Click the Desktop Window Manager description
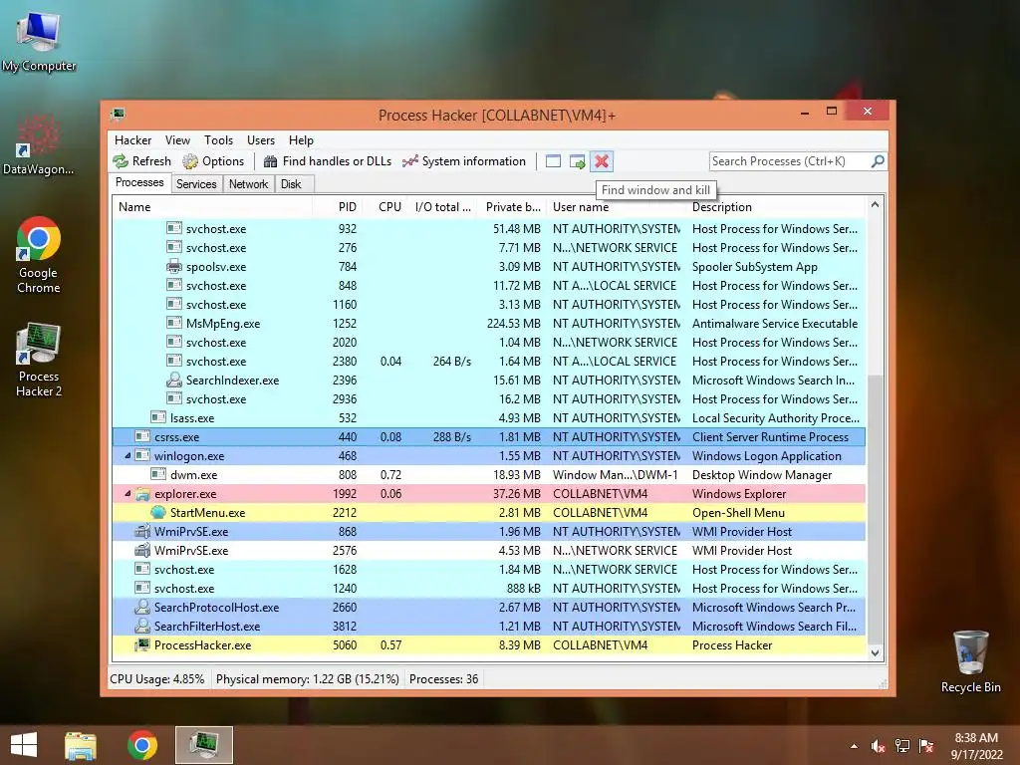Viewport: 1020px width, 765px height. point(762,475)
